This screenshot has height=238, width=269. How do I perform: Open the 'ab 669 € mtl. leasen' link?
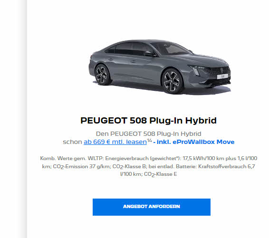click(115, 142)
